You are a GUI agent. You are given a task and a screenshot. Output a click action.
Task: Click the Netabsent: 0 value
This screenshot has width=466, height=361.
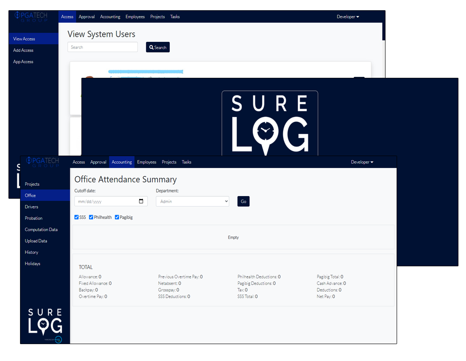[170, 283]
